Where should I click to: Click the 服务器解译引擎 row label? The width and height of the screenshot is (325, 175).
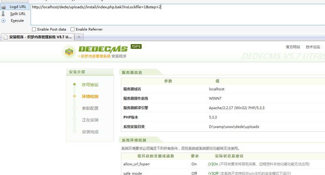click(136, 108)
